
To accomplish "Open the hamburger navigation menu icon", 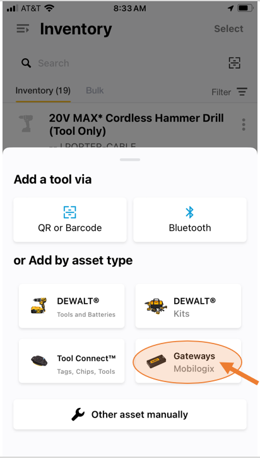I will pyautogui.click(x=23, y=28).
